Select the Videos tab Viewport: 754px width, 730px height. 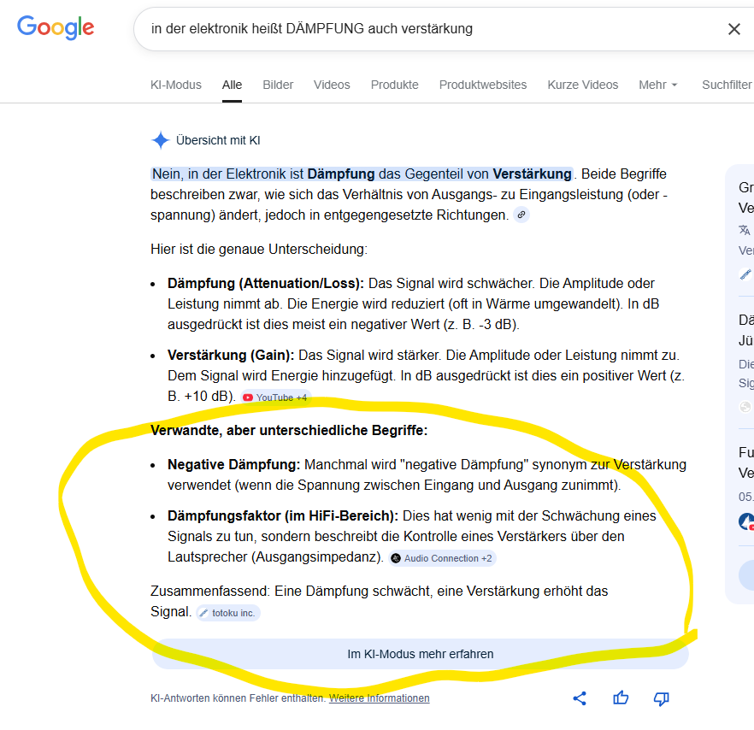tap(332, 85)
